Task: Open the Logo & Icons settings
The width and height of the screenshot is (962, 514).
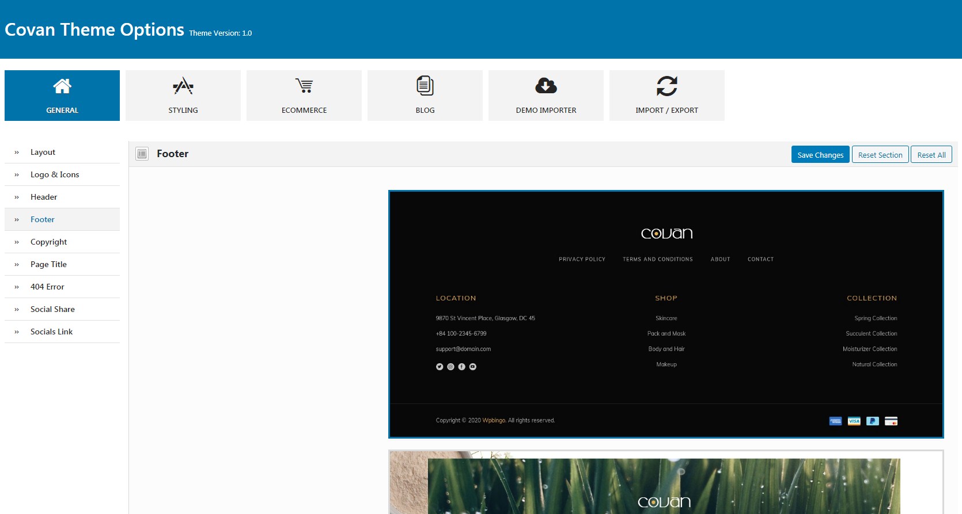Action: coord(55,174)
